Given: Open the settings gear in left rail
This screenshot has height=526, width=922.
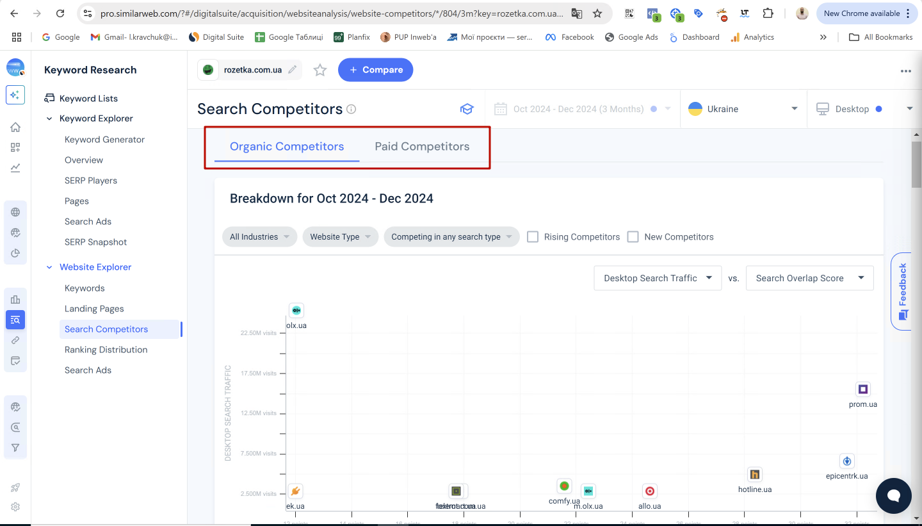Looking at the screenshot, I should point(15,506).
